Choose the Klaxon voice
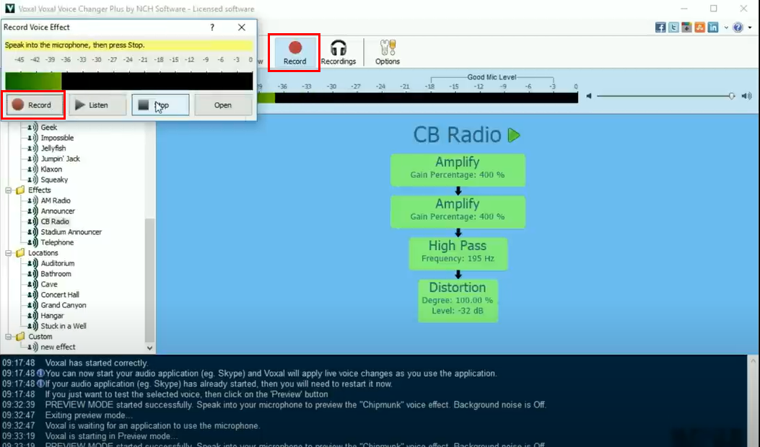Screen dimensions: 760x447 click(x=51, y=169)
